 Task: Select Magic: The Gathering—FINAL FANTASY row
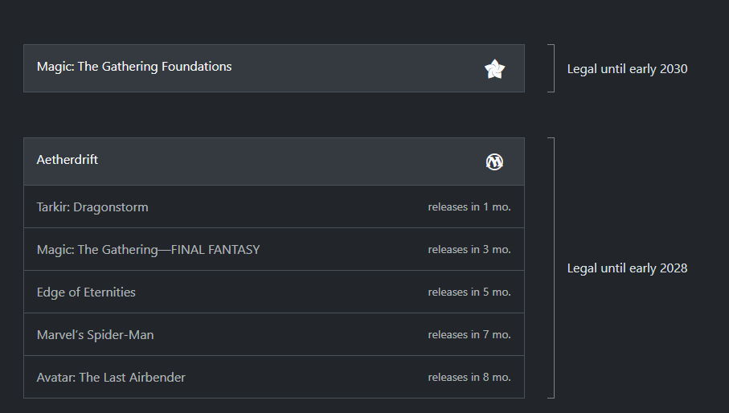pyautogui.click(x=274, y=249)
